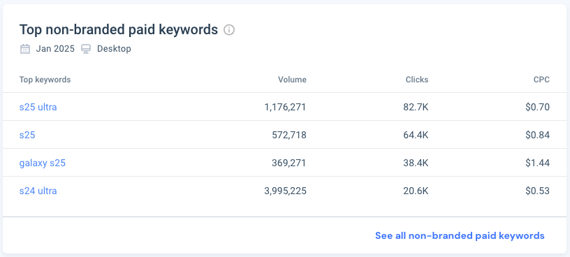Click the calendar icon near Jan 2025
570x257 pixels.
(x=25, y=49)
